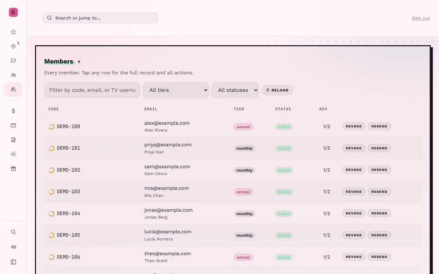The height and width of the screenshot is (274, 439).
Task: Open the target icon with badge 1
Action: 13,46
